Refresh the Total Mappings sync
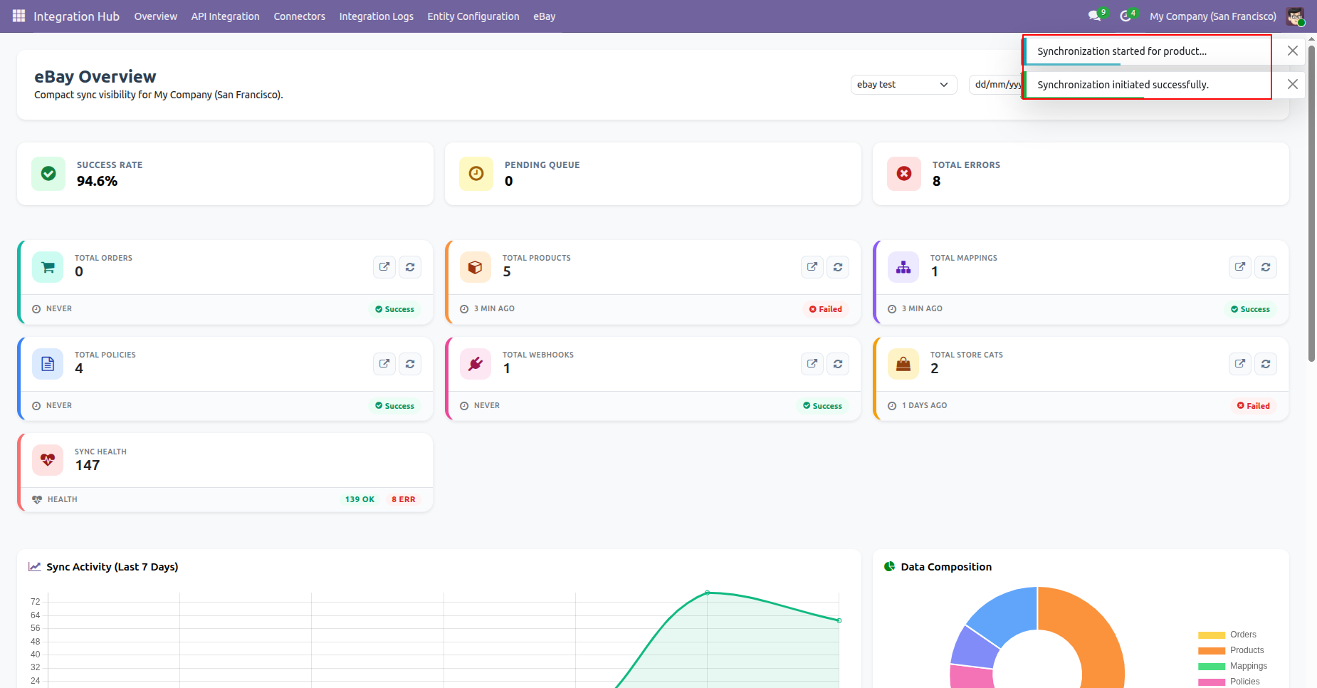 click(x=1266, y=267)
